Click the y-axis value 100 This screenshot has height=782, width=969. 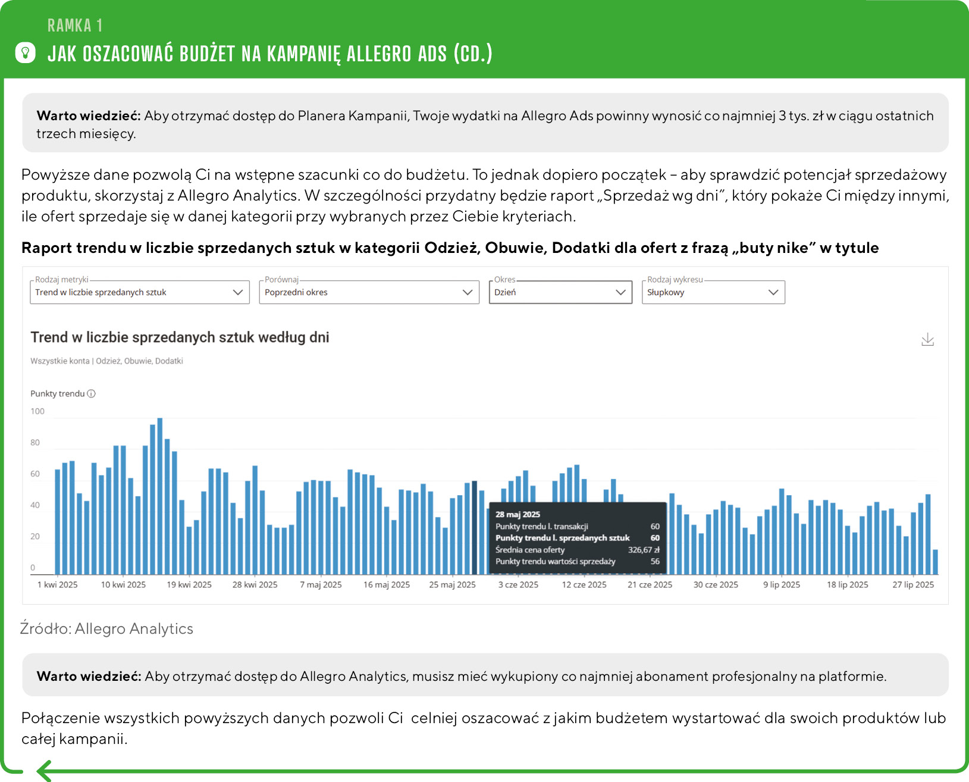click(x=37, y=411)
